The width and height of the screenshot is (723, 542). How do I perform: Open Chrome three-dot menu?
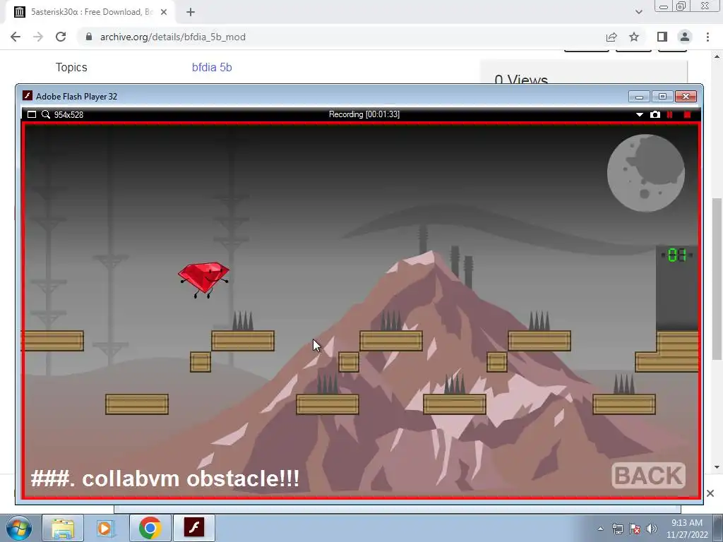(x=707, y=37)
